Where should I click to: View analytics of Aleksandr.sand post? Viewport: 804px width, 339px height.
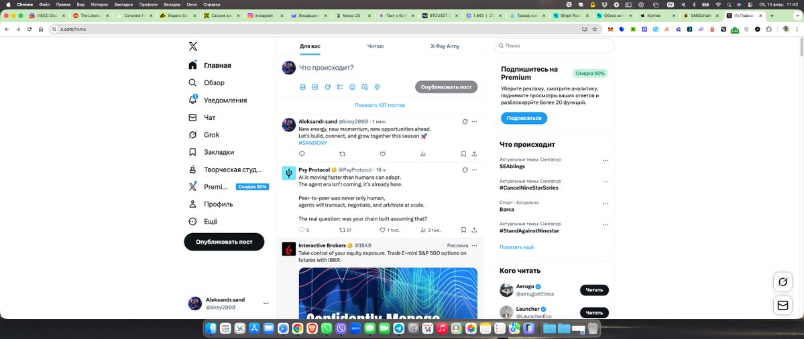point(423,153)
